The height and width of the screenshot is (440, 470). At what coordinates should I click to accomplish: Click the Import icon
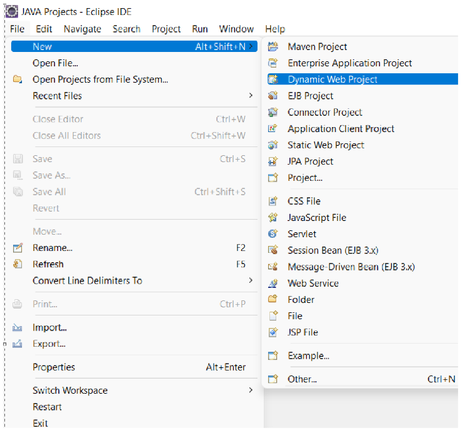17,327
